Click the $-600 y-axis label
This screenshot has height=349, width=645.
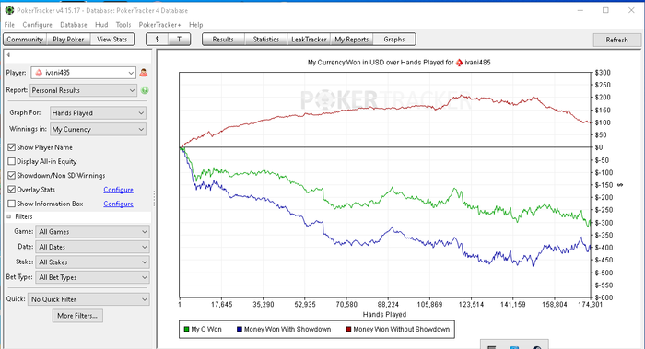click(603, 297)
